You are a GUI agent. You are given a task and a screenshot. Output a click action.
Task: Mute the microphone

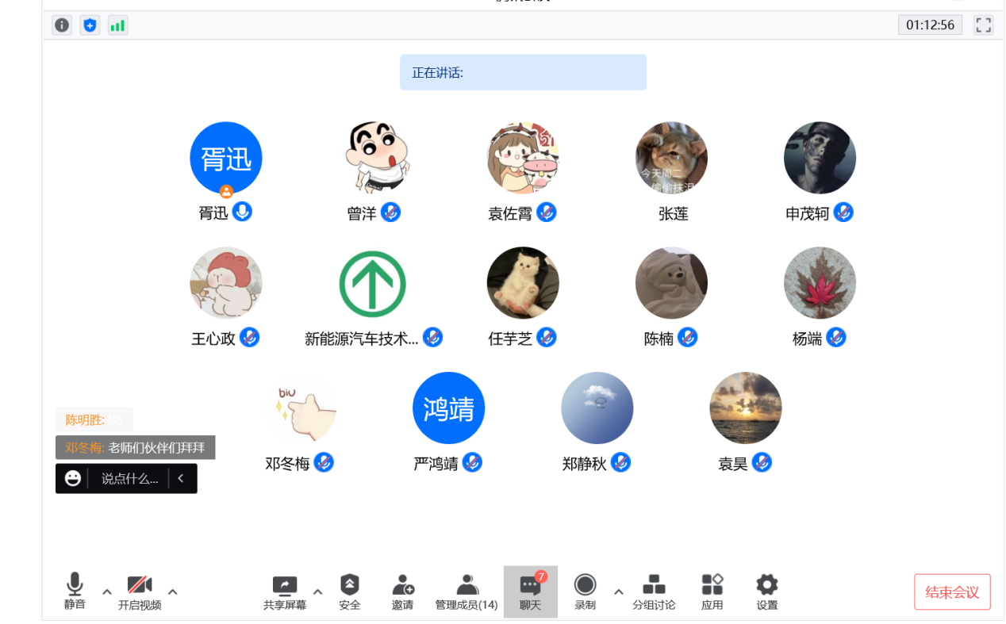point(75,591)
